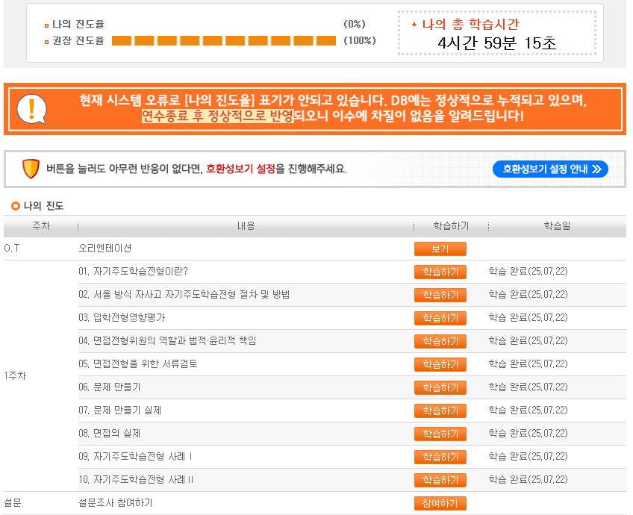Image resolution: width=633 pixels, height=515 pixels.
Task: Start lesson 01 자기주도학습전형이란 via 학습하기
Action: 440,272
